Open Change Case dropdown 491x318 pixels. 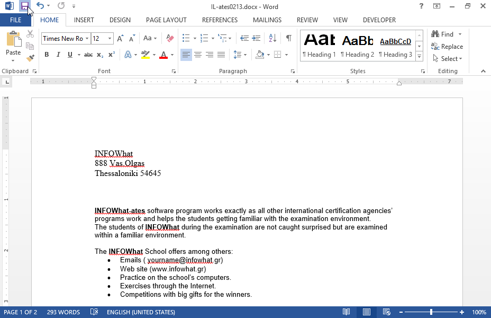point(150,38)
